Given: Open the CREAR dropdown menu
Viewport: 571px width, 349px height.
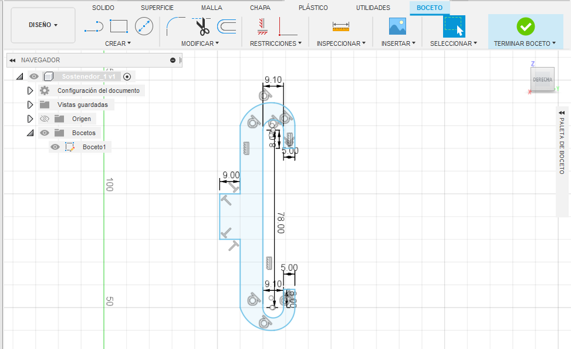Looking at the screenshot, I should (x=117, y=43).
